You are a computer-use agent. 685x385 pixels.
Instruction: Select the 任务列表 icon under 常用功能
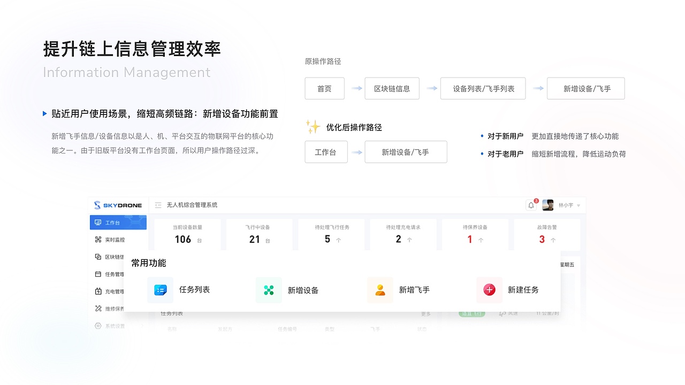click(160, 290)
